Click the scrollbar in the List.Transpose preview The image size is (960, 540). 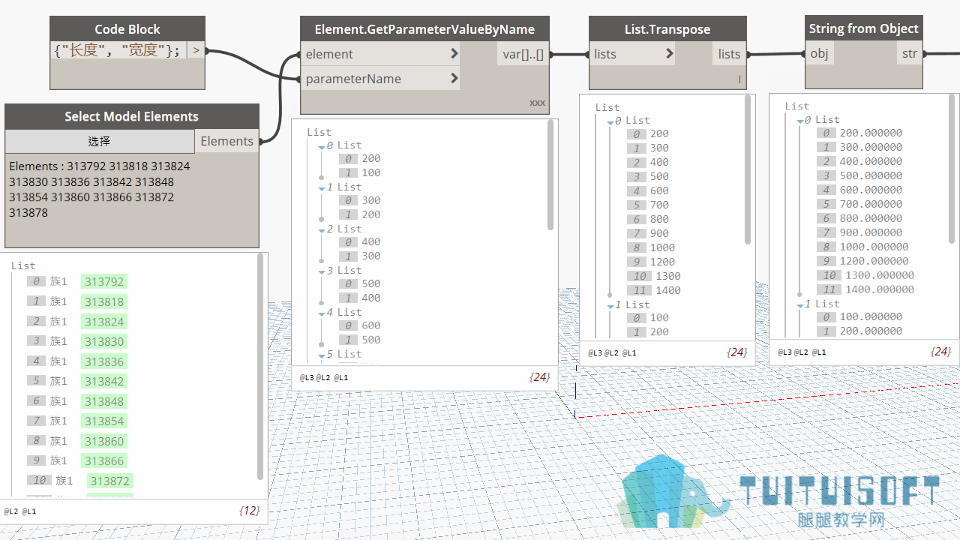(747, 170)
